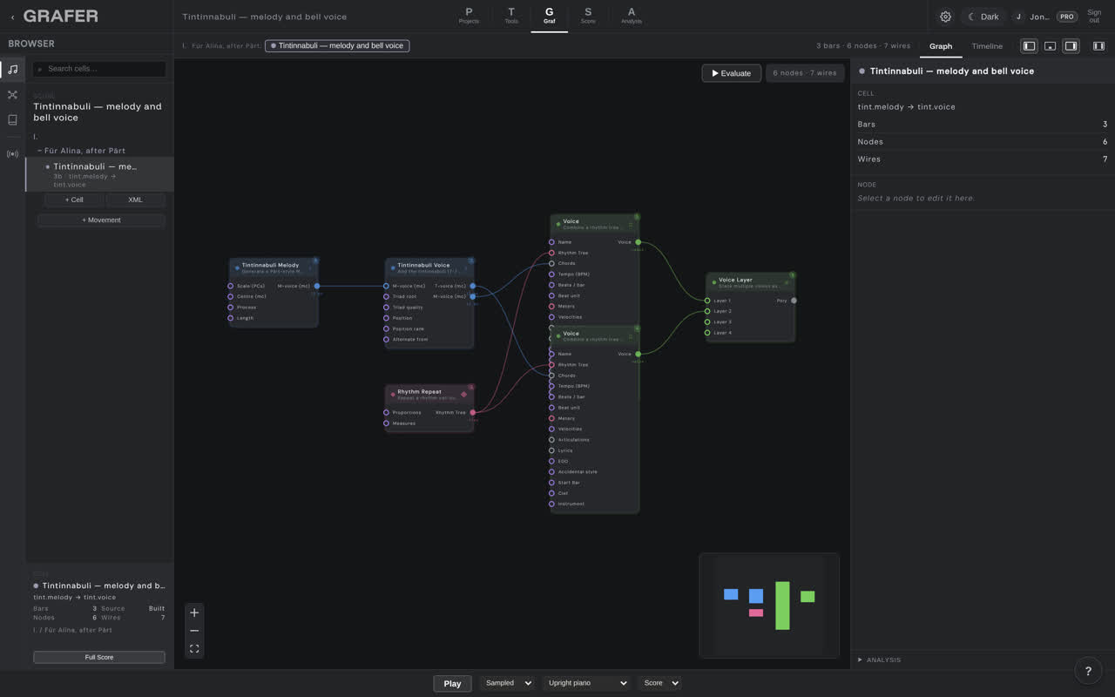Toggle the bottom panel visibility

coord(1050,46)
